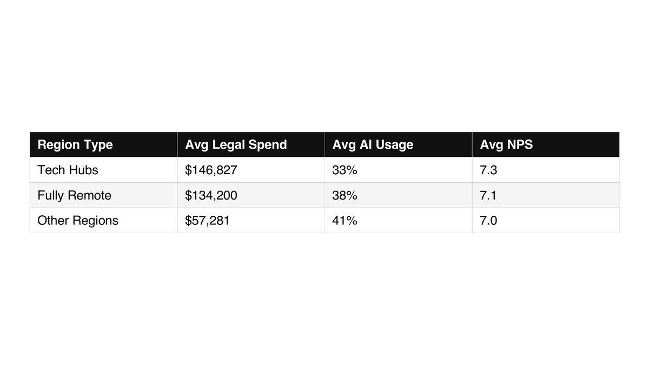Select the shaded Fully Remote row
Screen dimensions: 649x365
[x=325, y=195]
